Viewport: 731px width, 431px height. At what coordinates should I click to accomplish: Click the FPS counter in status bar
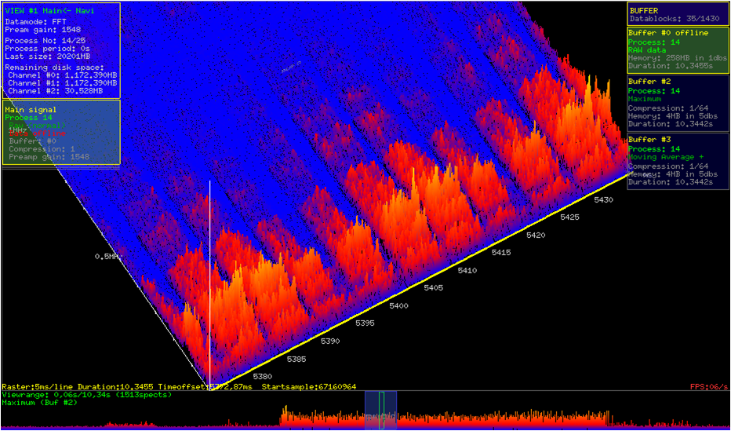(x=709, y=386)
